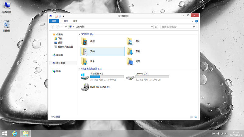Screen dimensions: 244x137
Task: Click the File Explorer taskbar button
Action: [26, 133]
